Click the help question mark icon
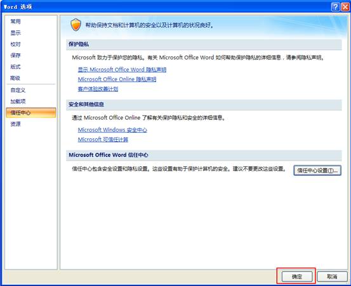Image resolution: width=351 pixels, height=286 pixels. [x=335, y=7]
